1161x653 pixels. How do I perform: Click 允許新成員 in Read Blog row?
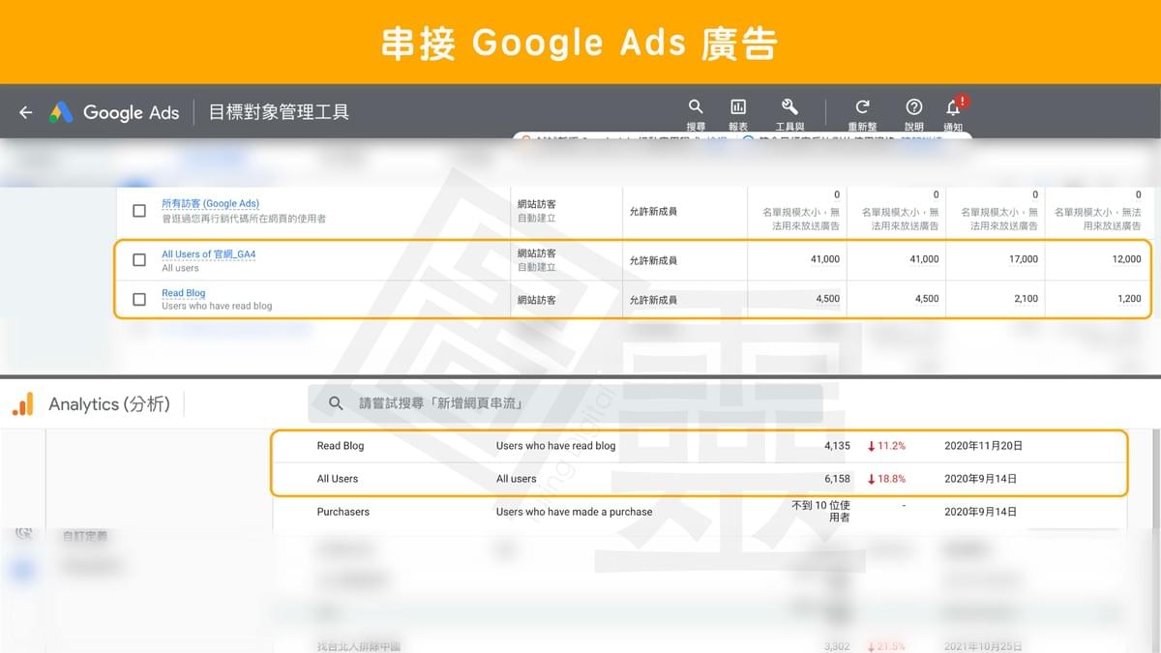pyautogui.click(x=653, y=300)
